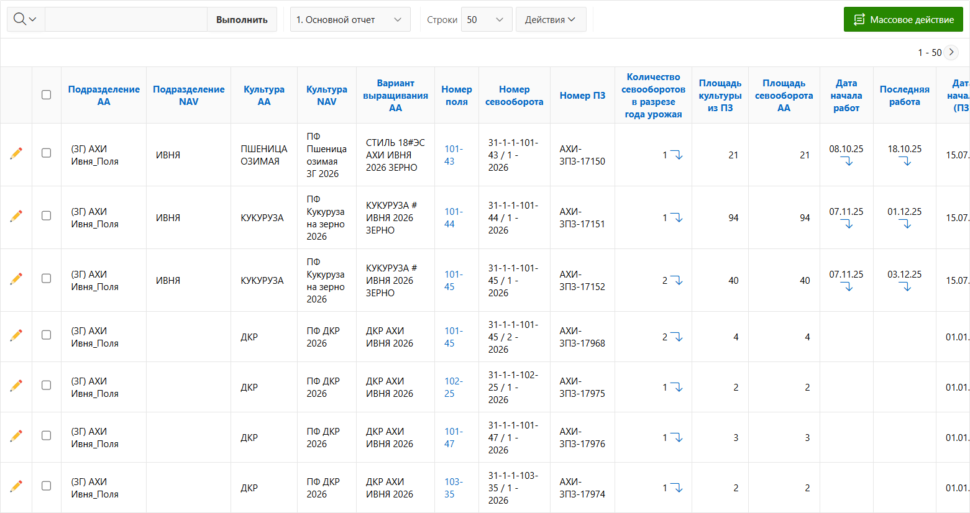Image resolution: width=970 pixels, height=513 pixels.
Task: Check the row checkbox for АХИ-ЗПЗ-17150
Action: [46, 153]
